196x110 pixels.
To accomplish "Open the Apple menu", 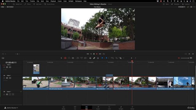I will click(x=2, y=1).
